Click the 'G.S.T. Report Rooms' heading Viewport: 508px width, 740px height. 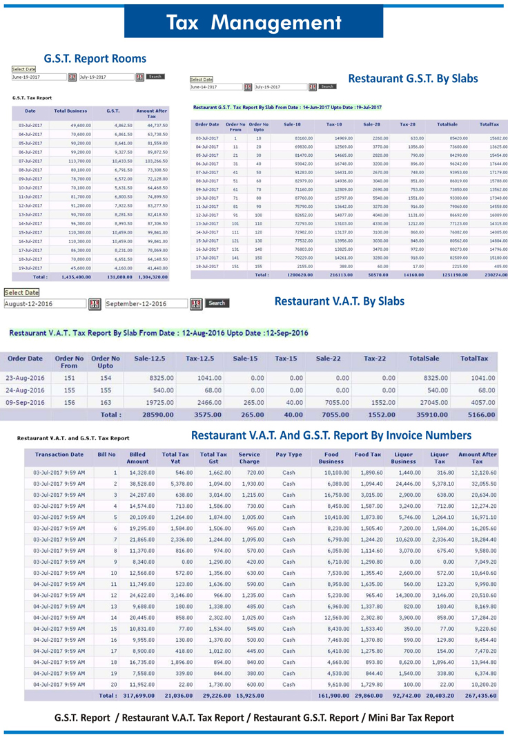coord(95,59)
